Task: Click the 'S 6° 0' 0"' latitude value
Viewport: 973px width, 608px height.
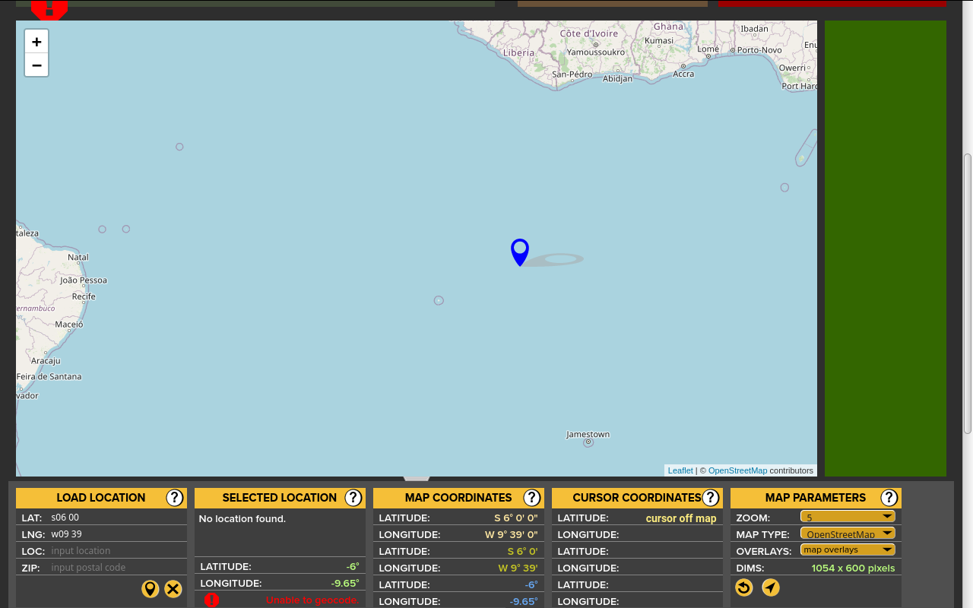Action: point(515,518)
